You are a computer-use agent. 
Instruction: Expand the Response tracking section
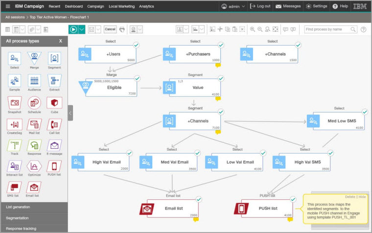pos(34,228)
